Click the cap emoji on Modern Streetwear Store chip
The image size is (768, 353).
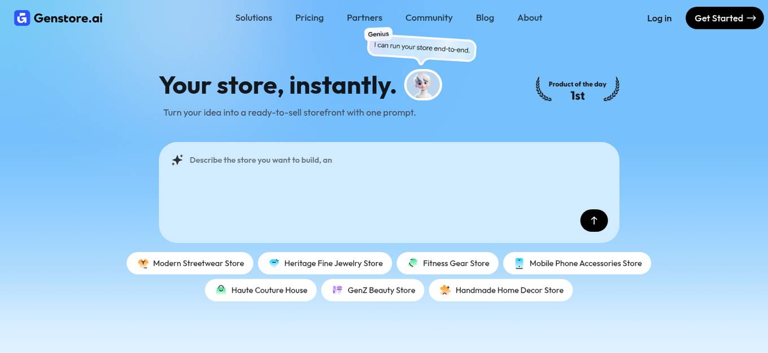[x=143, y=263]
